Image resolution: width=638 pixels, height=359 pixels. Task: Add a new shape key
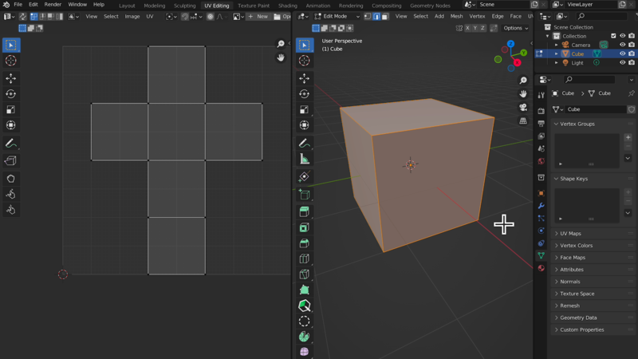click(628, 192)
